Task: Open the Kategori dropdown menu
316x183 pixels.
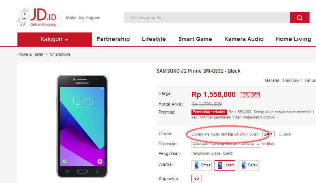Action: pos(54,39)
